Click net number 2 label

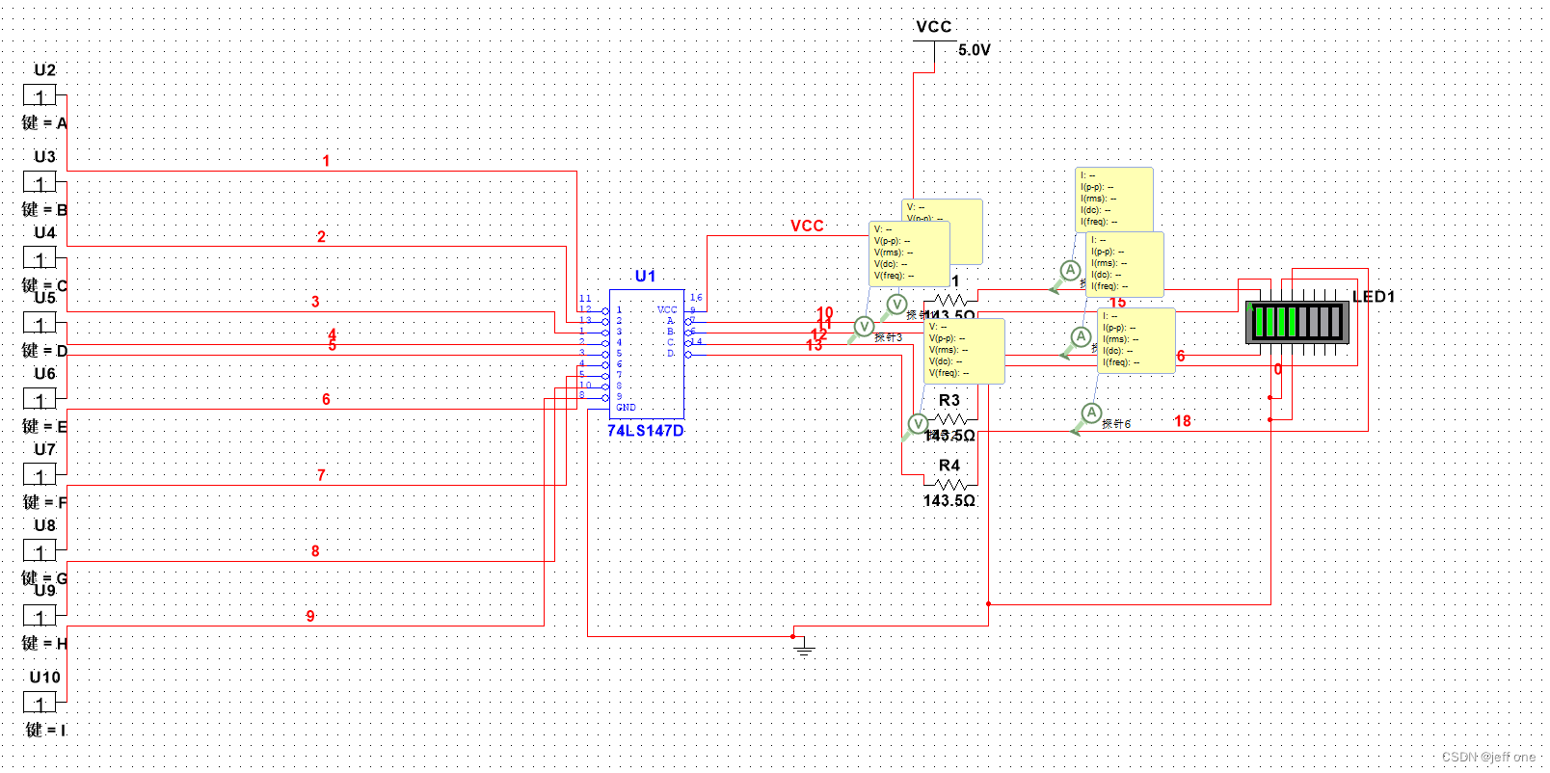tap(321, 237)
